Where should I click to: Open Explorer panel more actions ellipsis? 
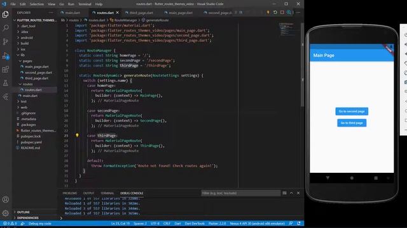pyautogui.click(x=51, y=13)
